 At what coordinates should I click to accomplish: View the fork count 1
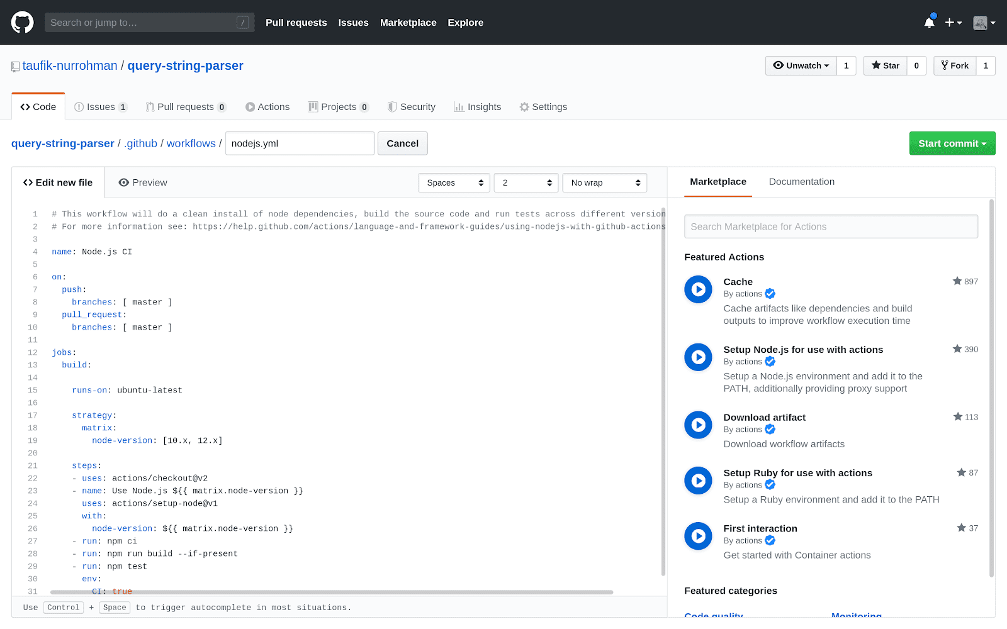pos(986,65)
